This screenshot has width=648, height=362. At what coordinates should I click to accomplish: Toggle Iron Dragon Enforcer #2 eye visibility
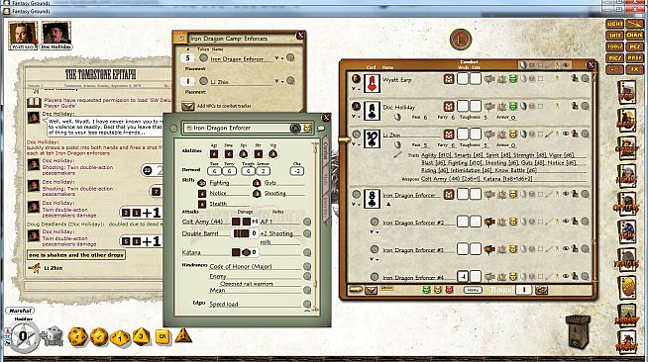pos(566,222)
